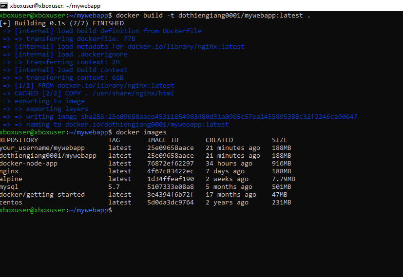
Task: Select the dothiengiang0001/mywebapp repository row
Action: coord(48,156)
